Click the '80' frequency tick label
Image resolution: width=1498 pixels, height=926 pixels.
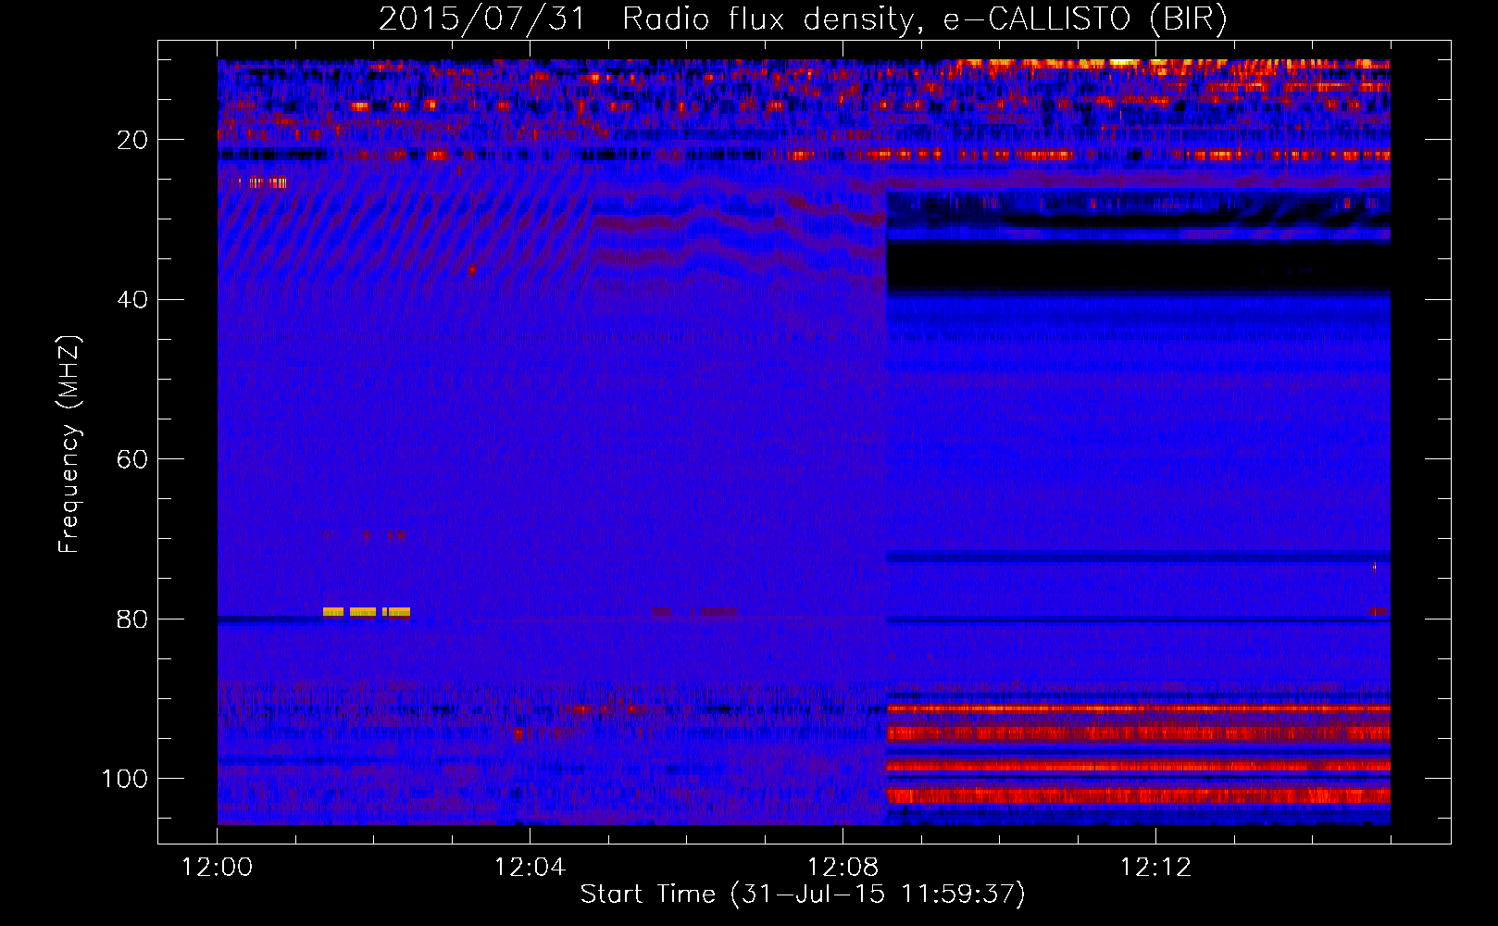132,619
